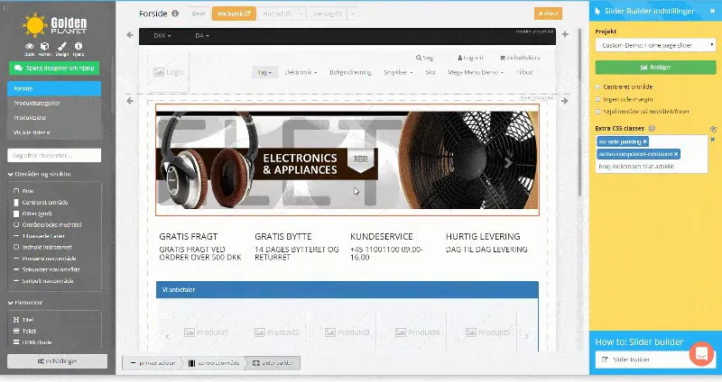Clear all CSS classes with the small x
722x382 pixels.
point(713,139)
